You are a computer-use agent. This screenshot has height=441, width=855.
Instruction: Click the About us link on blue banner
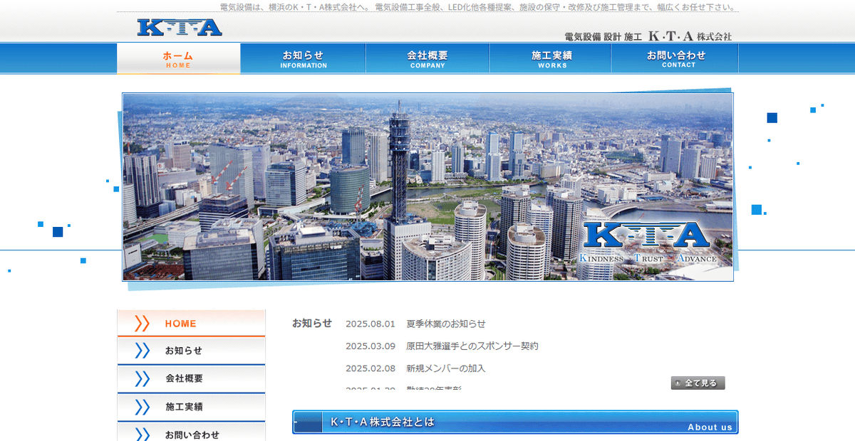pyautogui.click(x=710, y=427)
